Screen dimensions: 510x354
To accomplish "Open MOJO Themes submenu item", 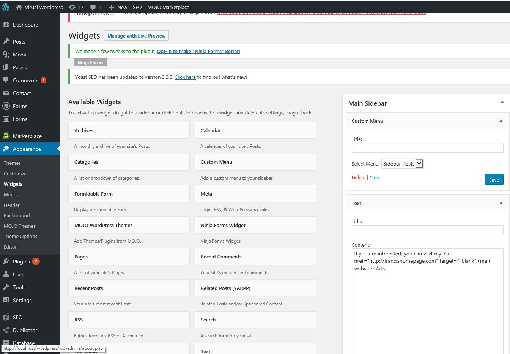I will tap(20, 226).
